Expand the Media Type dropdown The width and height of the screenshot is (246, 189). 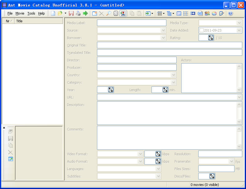tap(239, 23)
